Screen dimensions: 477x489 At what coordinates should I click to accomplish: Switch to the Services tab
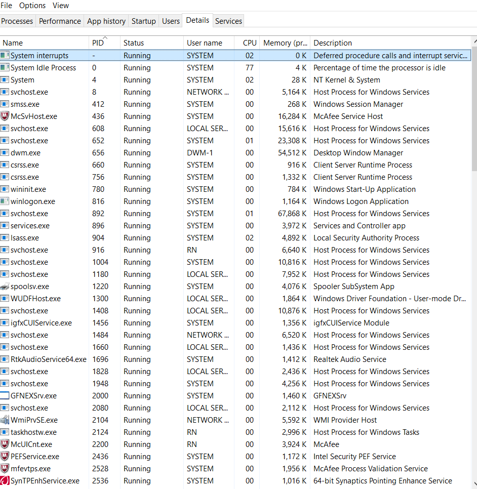tap(229, 21)
